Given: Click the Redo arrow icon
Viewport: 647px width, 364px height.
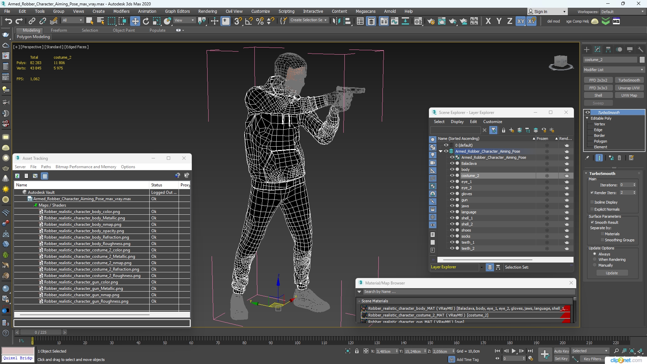Looking at the screenshot, I should [19, 21].
